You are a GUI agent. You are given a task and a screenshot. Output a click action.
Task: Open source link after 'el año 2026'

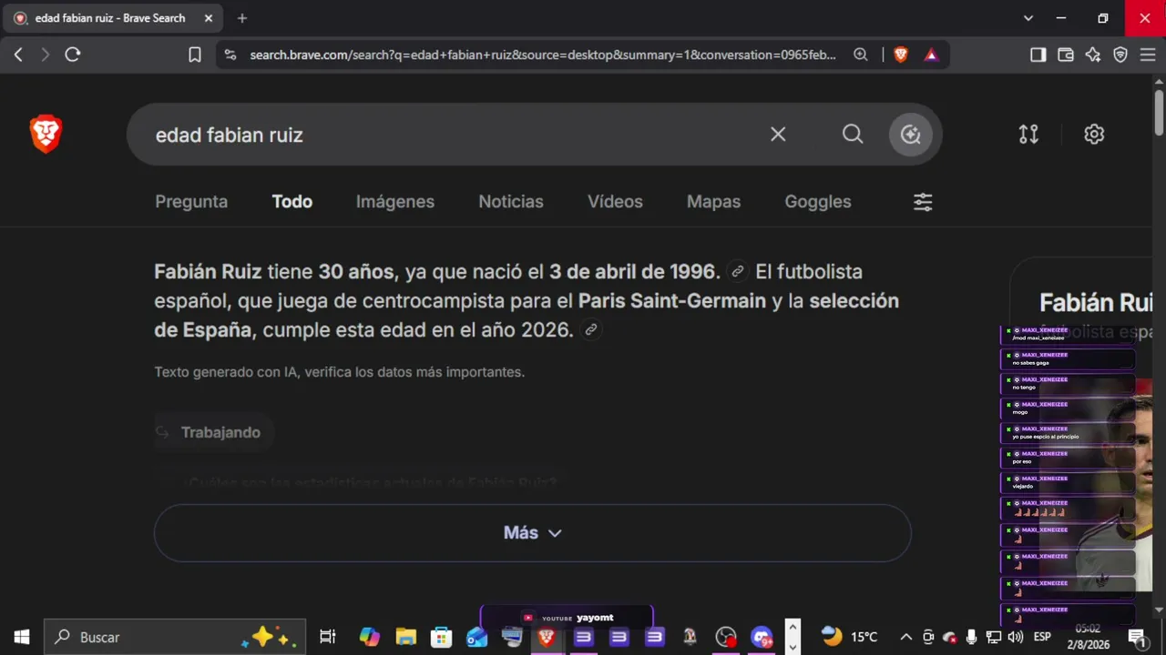[x=591, y=329]
